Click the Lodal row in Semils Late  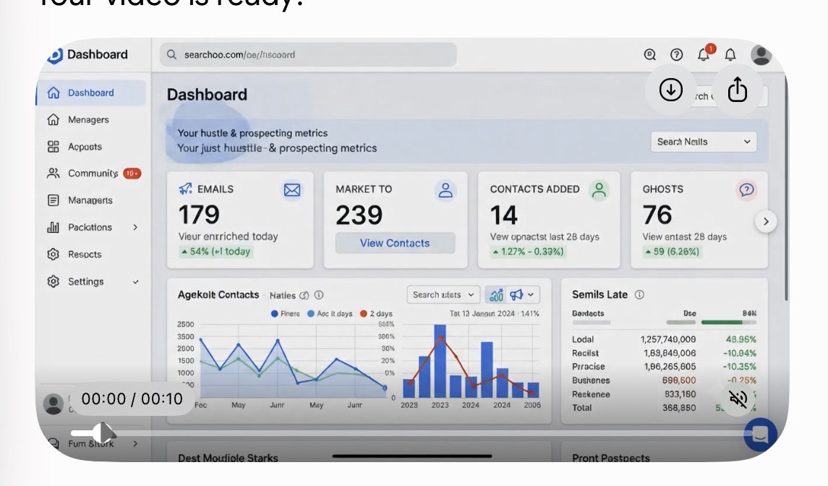pos(665,339)
